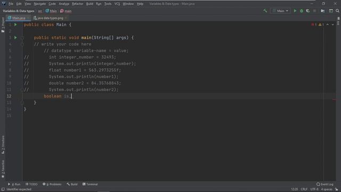Open the Window menu
This screenshot has height=192, width=341.
click(x=128, y=4)
